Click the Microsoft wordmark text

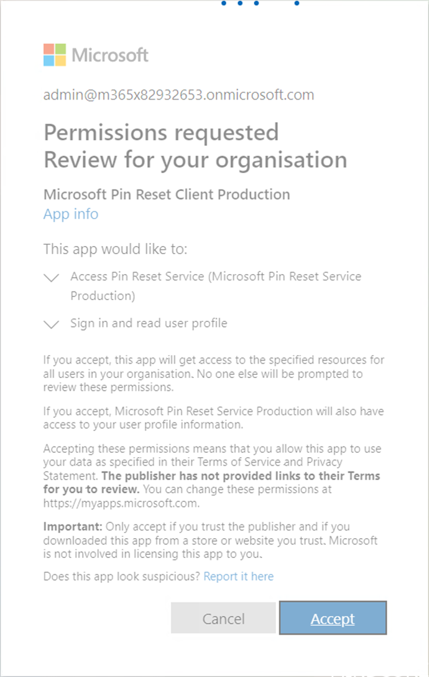110,55
